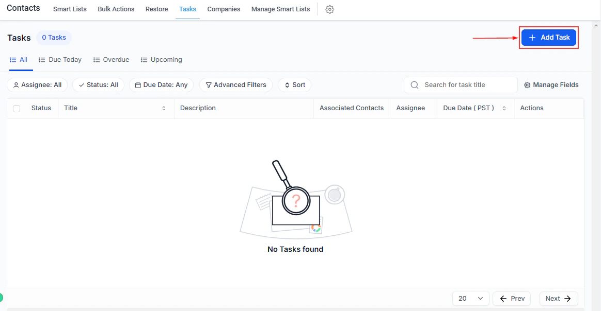Click the Associated Contacts column header

point(352,108)
